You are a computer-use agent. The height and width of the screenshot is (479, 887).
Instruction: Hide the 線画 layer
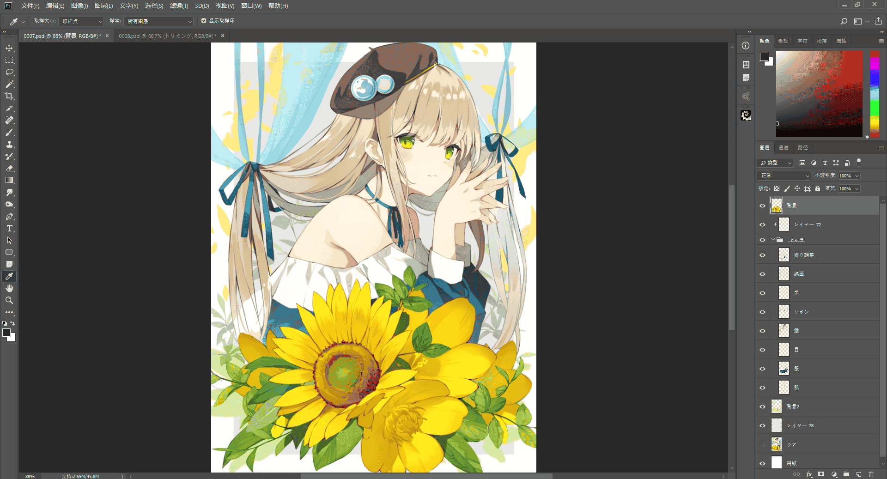click(x=762, y=274)
